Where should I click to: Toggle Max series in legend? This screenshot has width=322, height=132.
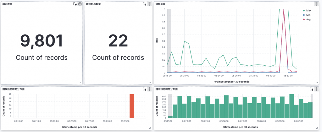pos(308,10)
